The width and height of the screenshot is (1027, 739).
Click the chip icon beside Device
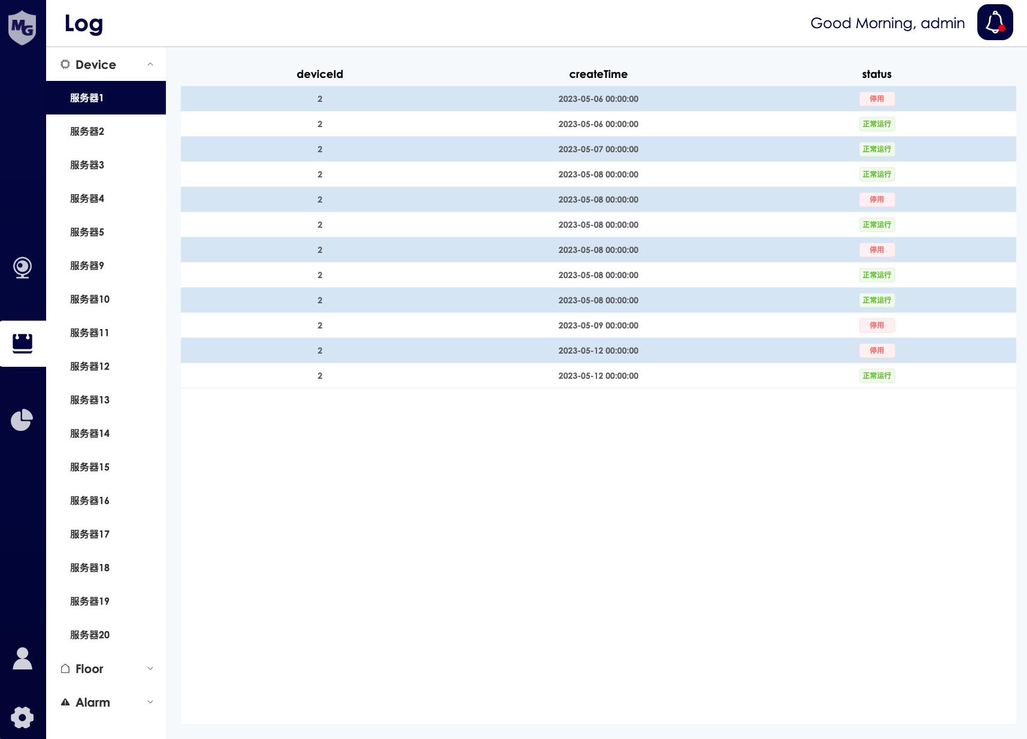[x=65, y=64]
